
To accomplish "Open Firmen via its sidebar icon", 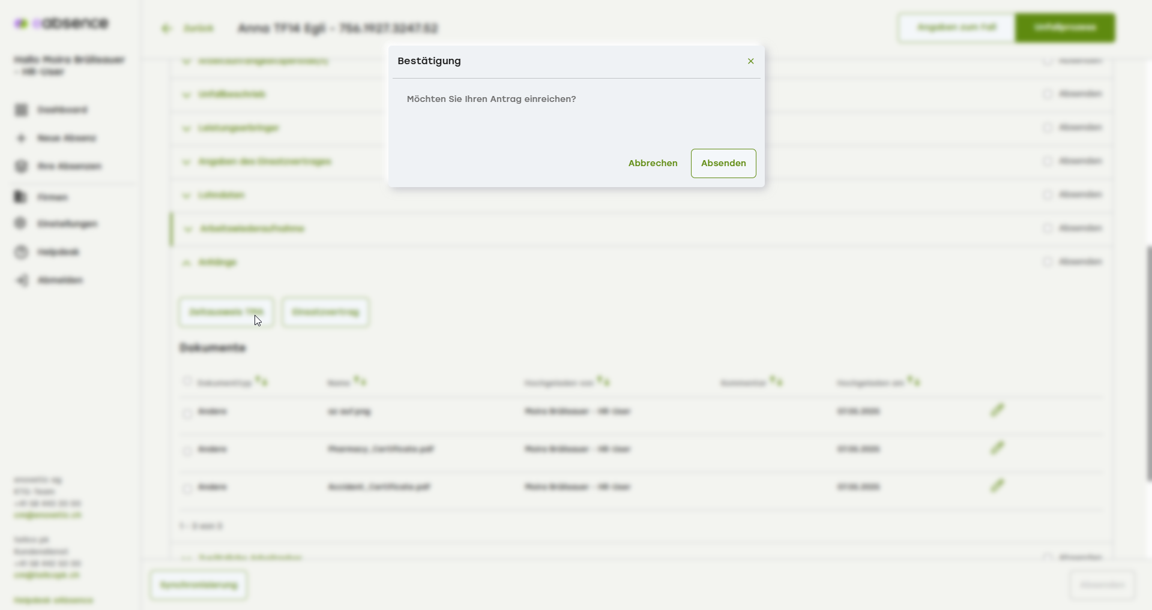I will [21, 197].
